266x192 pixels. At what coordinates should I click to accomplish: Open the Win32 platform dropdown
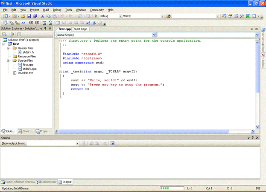(x=162, y=16)
